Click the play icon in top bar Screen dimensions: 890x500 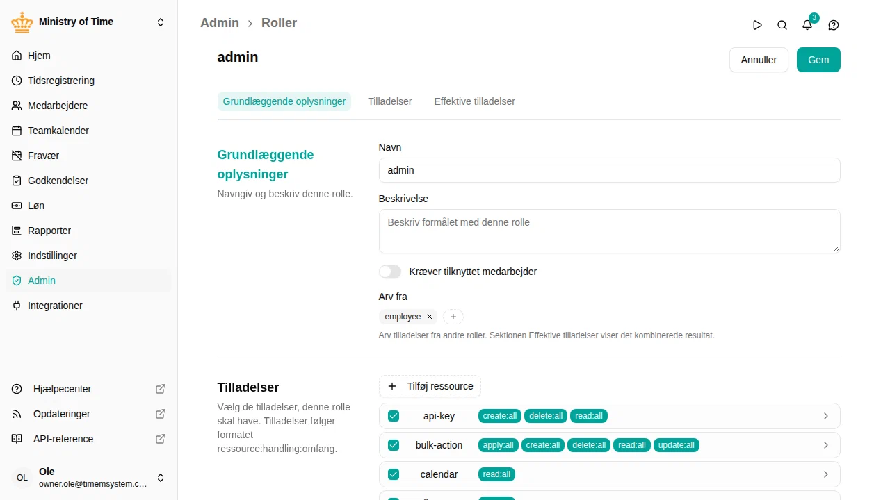pyautogui.click(x=757, y=25)
